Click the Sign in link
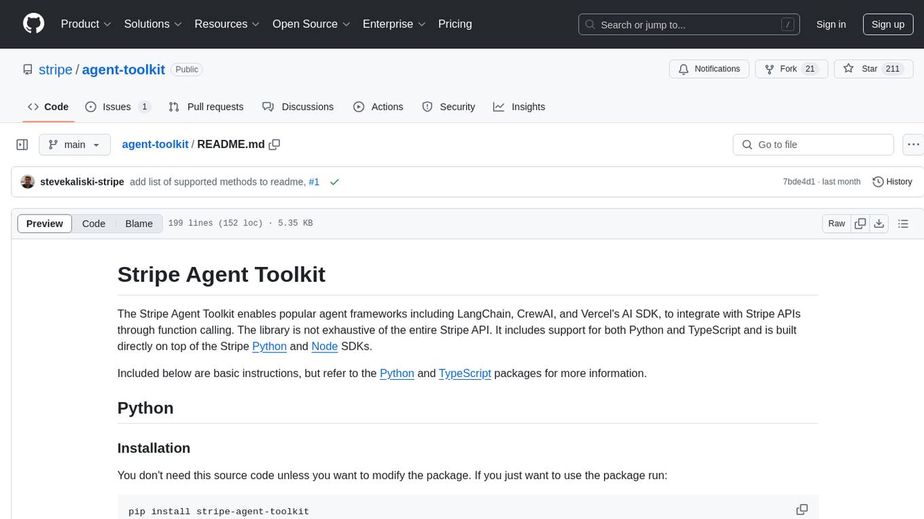The height and width of the screenshot is (519, 924). (831, 24)
